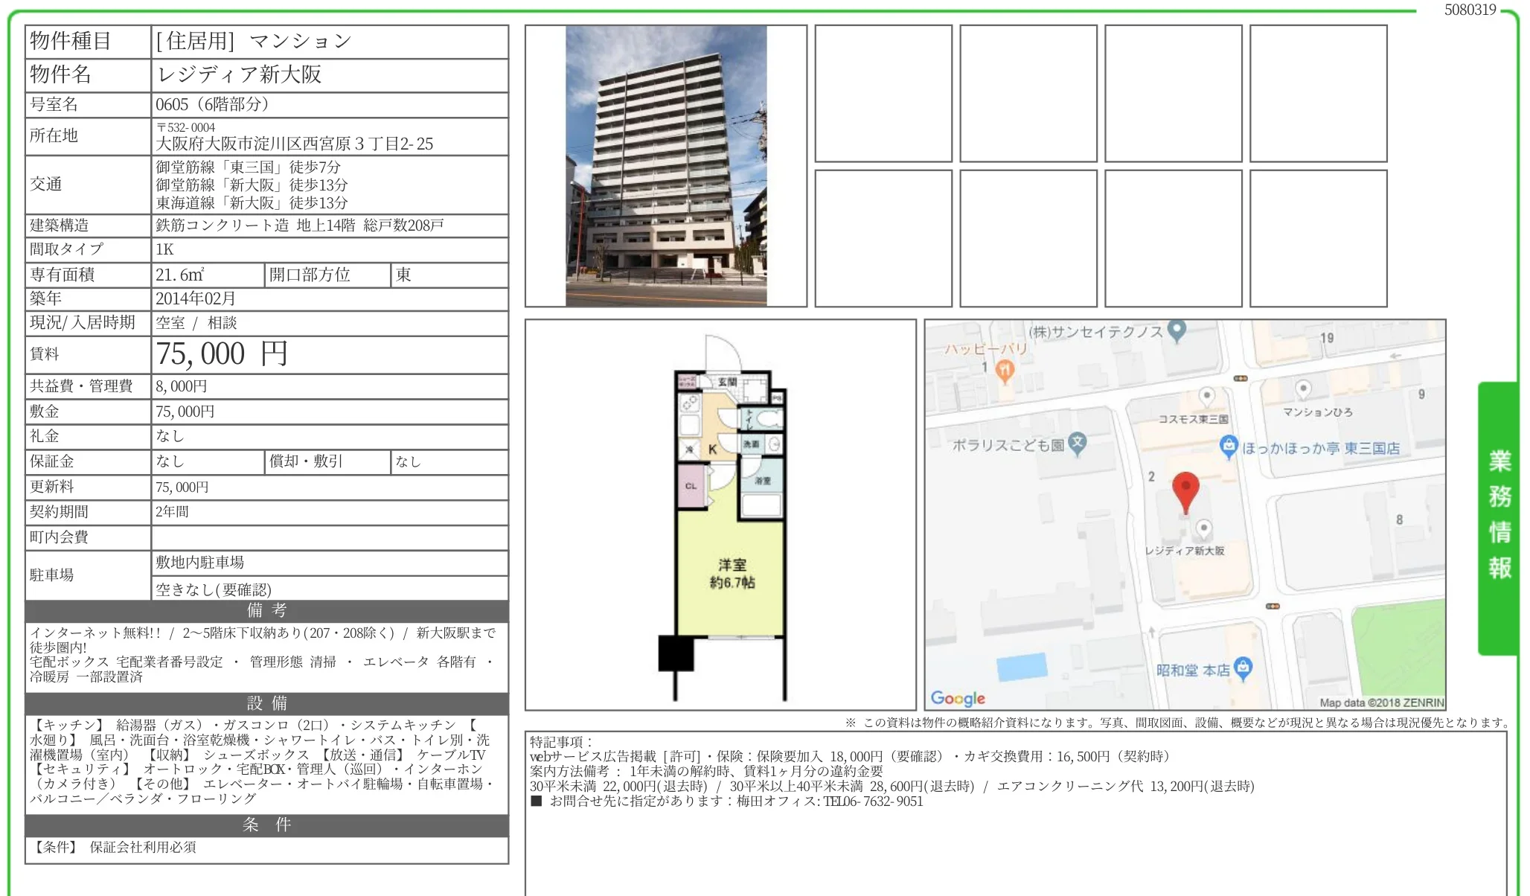Click the Google logo on the map
This screenshot has width=1530, height=896.
(960, 697)
